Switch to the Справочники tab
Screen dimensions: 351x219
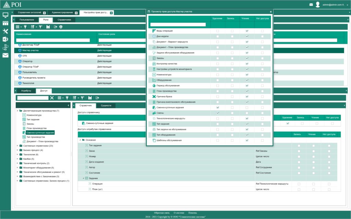(64, 20)
